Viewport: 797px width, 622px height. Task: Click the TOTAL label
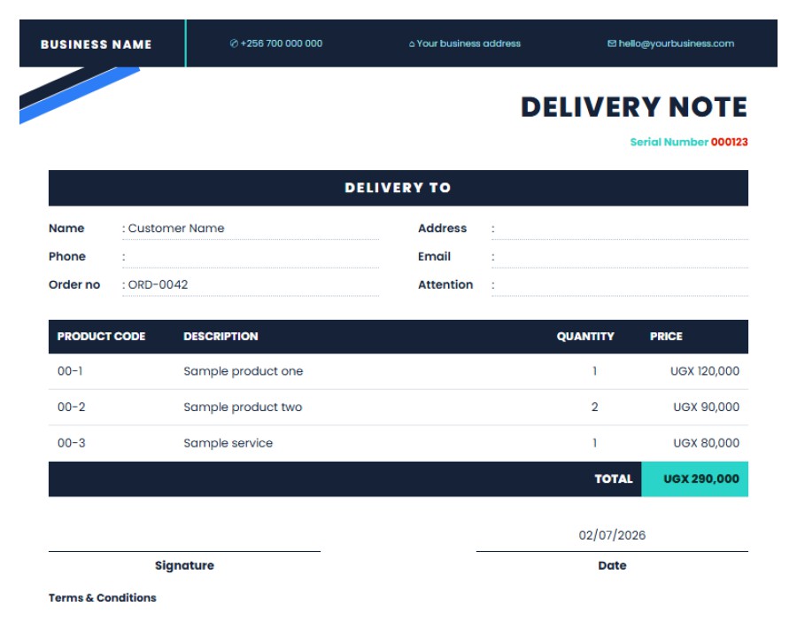614,479
